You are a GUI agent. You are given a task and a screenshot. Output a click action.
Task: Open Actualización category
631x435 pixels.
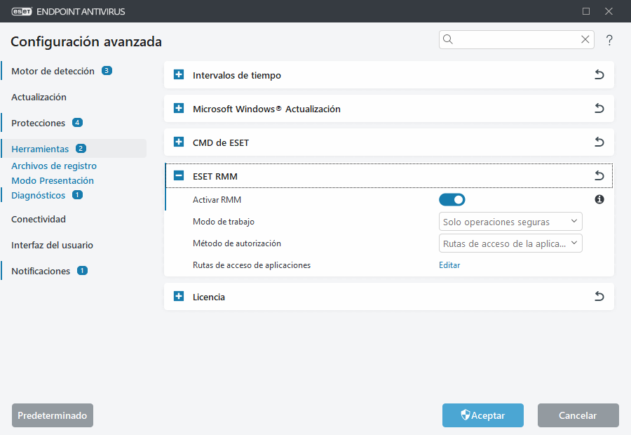39,97
